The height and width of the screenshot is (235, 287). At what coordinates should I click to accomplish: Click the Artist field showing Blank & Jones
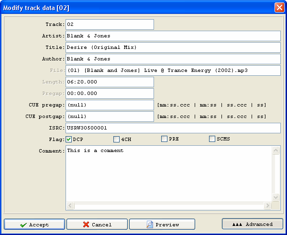coord(172,36)
